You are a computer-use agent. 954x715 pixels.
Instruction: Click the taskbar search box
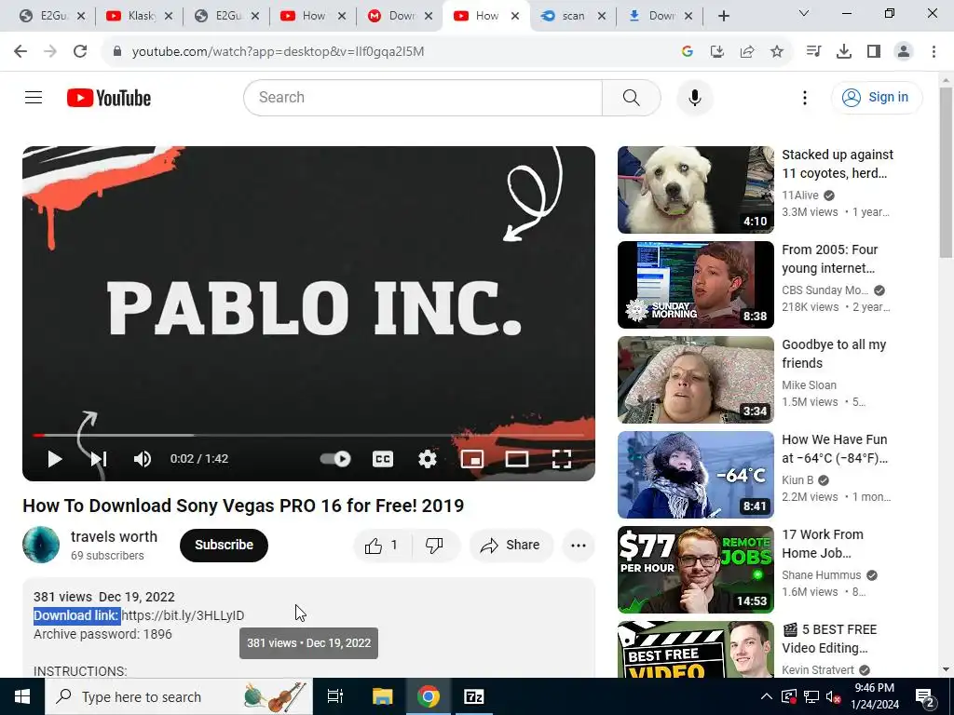point(179,696)
